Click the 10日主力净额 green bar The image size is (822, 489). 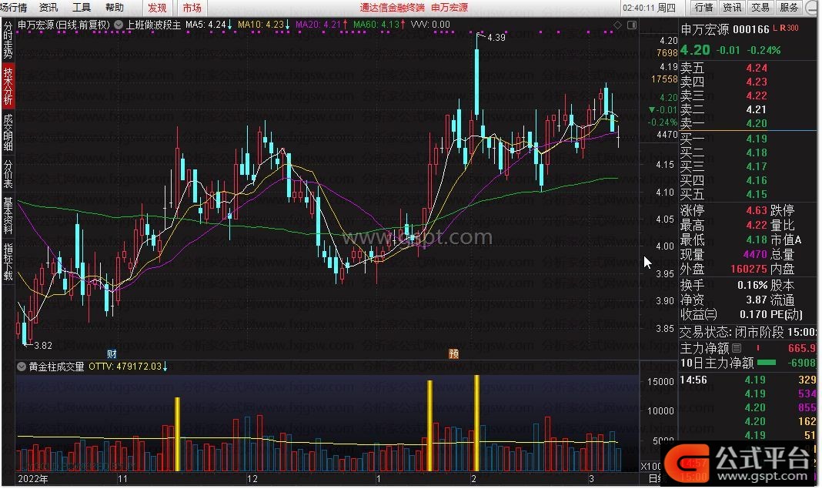tap(766, 363)
